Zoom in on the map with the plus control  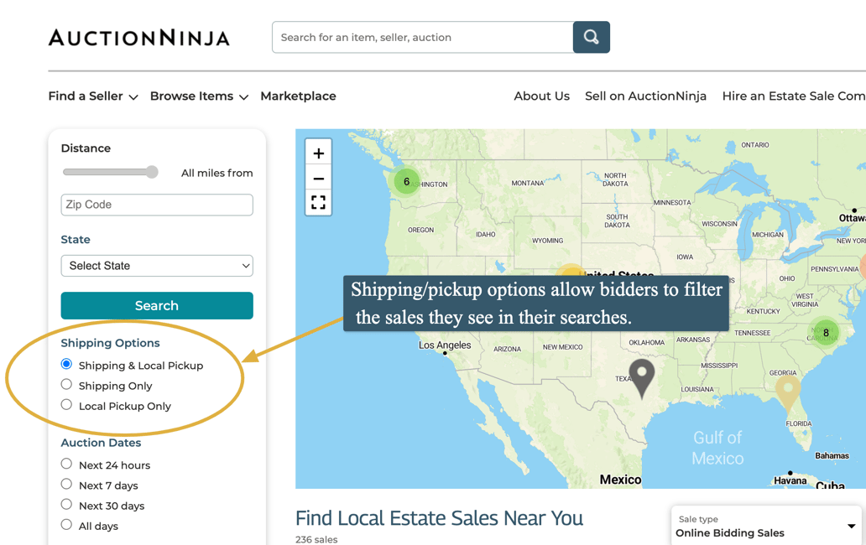point(318,153)
